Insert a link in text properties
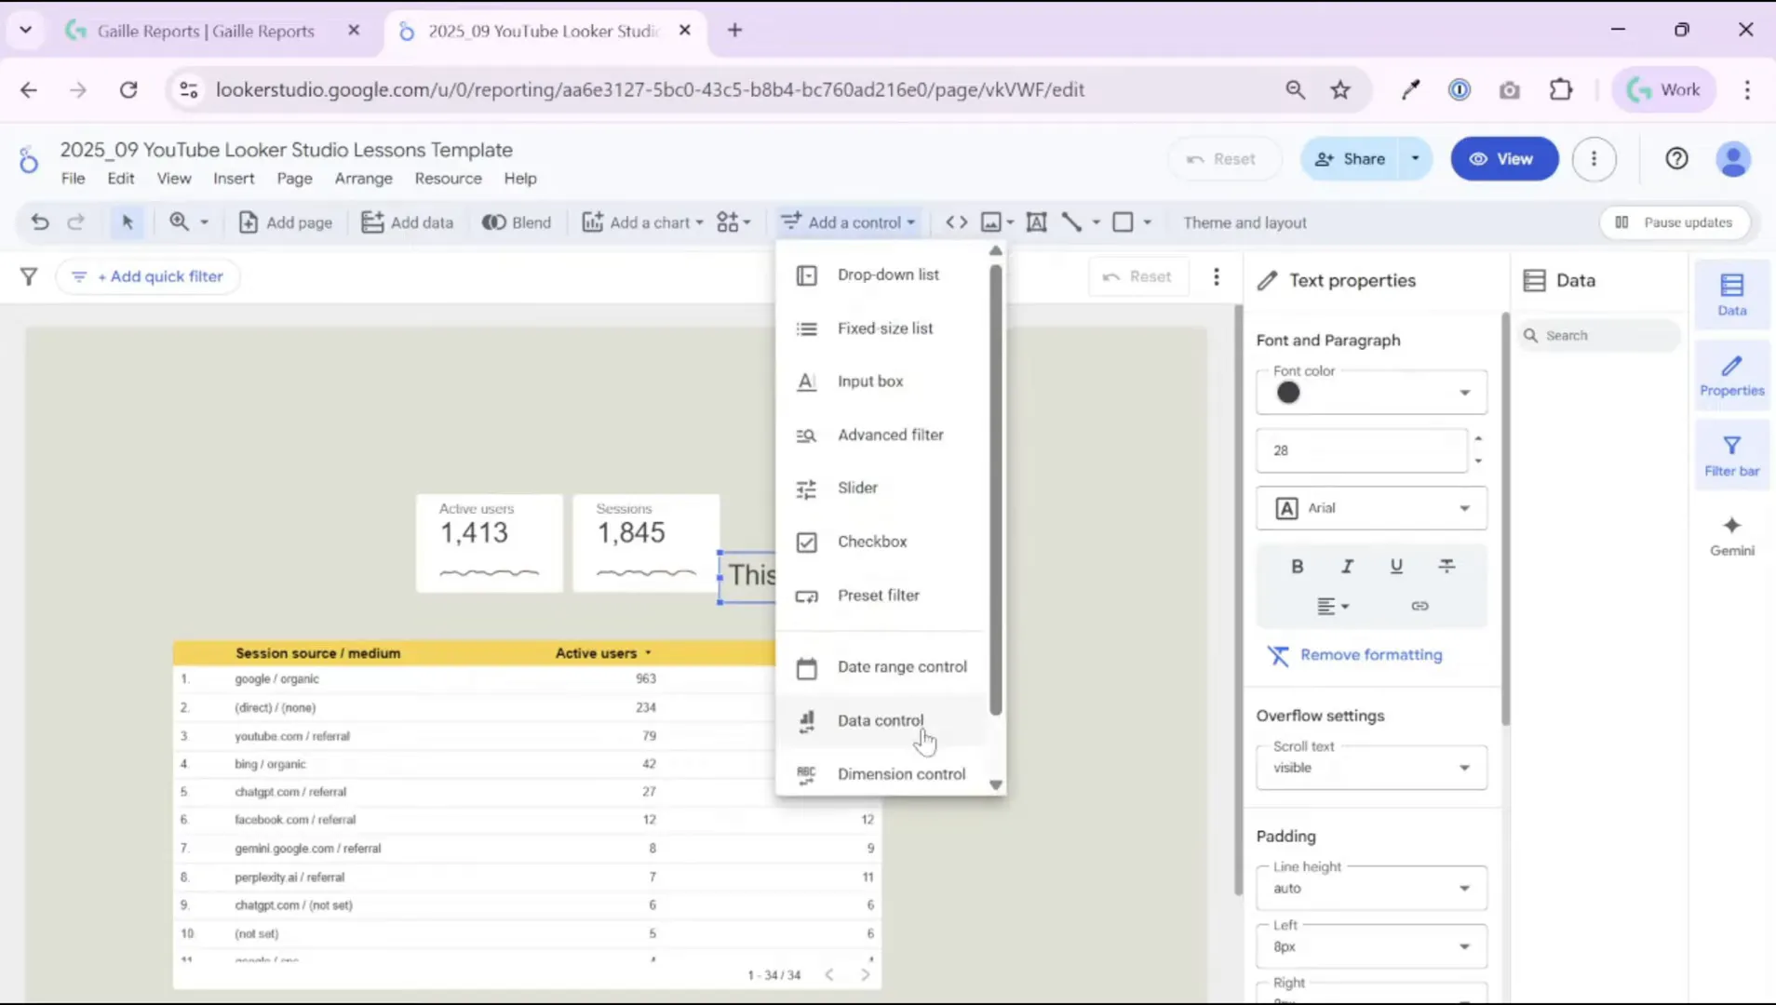This screenshot has width=1776, height=1005. 1419,605
